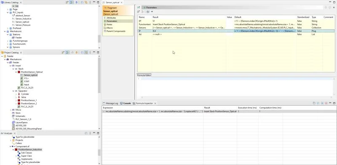Select the Formula Editor tab

144,75
